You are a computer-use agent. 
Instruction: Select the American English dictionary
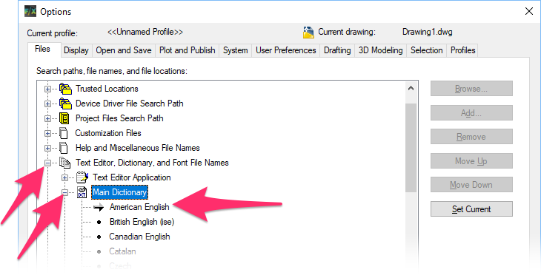pyautogui.click(x=139, y=207)
